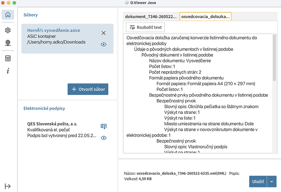Click 'Formát papiera A4 (210 × 297 mm)' line

(206, 84)
